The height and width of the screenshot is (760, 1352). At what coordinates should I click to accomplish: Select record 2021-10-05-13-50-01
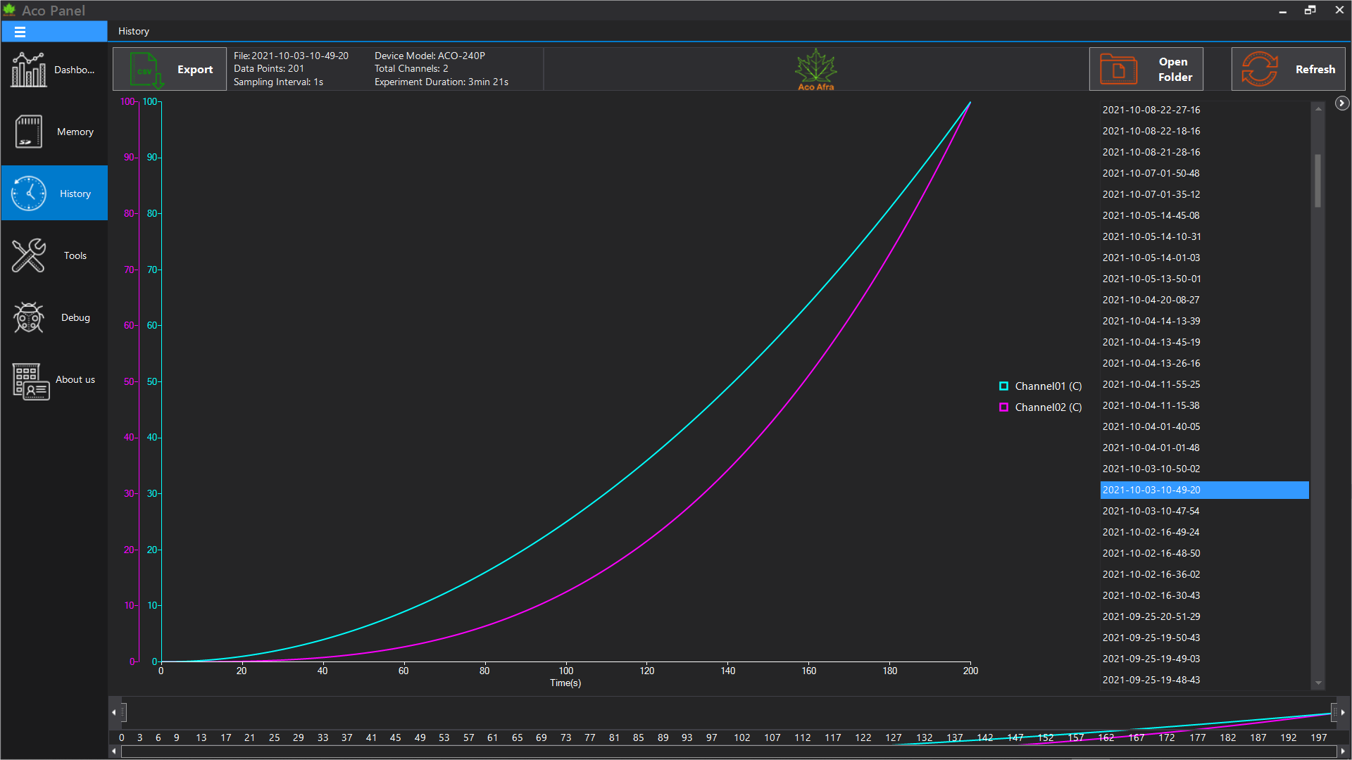[1204, 279]
